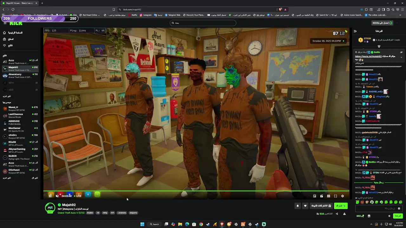
Task: Focus the chat message input field
Action: 379,208
